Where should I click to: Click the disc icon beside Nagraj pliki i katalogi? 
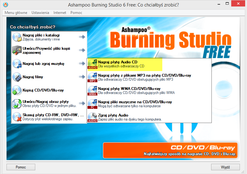point(17,37)
